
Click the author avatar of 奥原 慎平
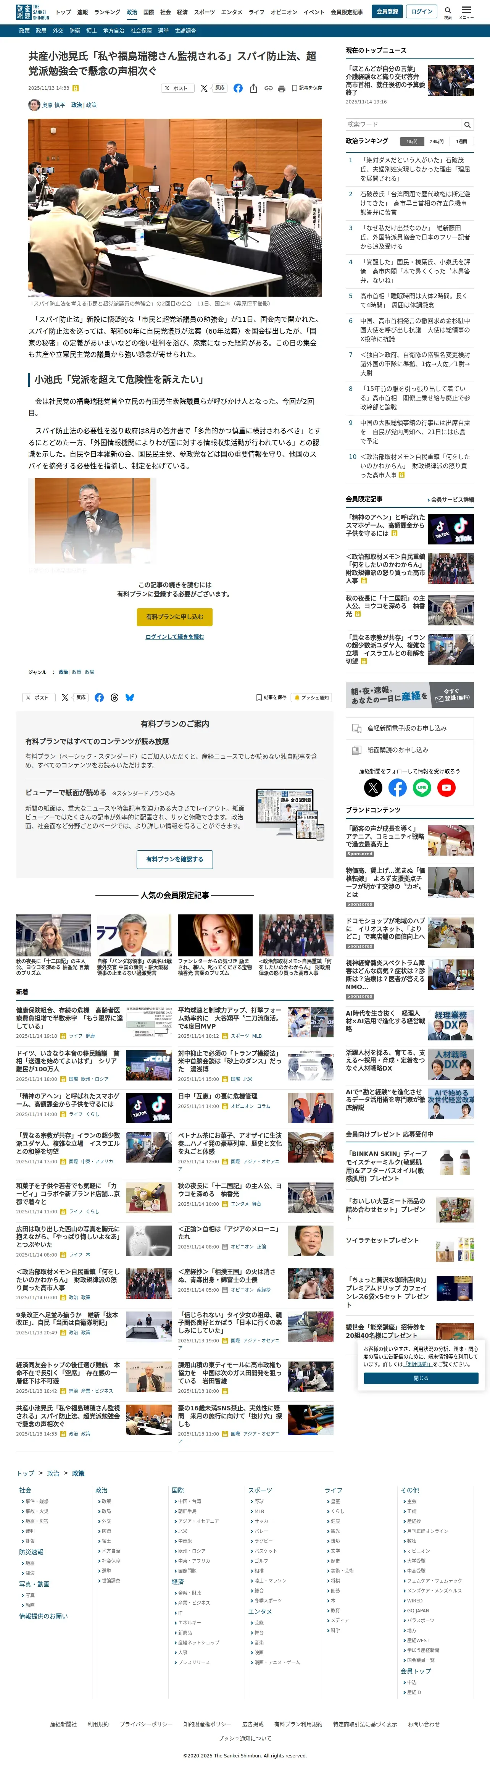coord(34,105)
